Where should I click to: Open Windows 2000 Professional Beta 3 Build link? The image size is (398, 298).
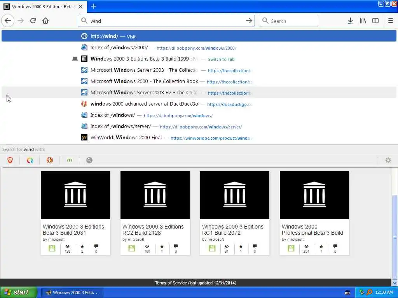[x=312, y=230]
